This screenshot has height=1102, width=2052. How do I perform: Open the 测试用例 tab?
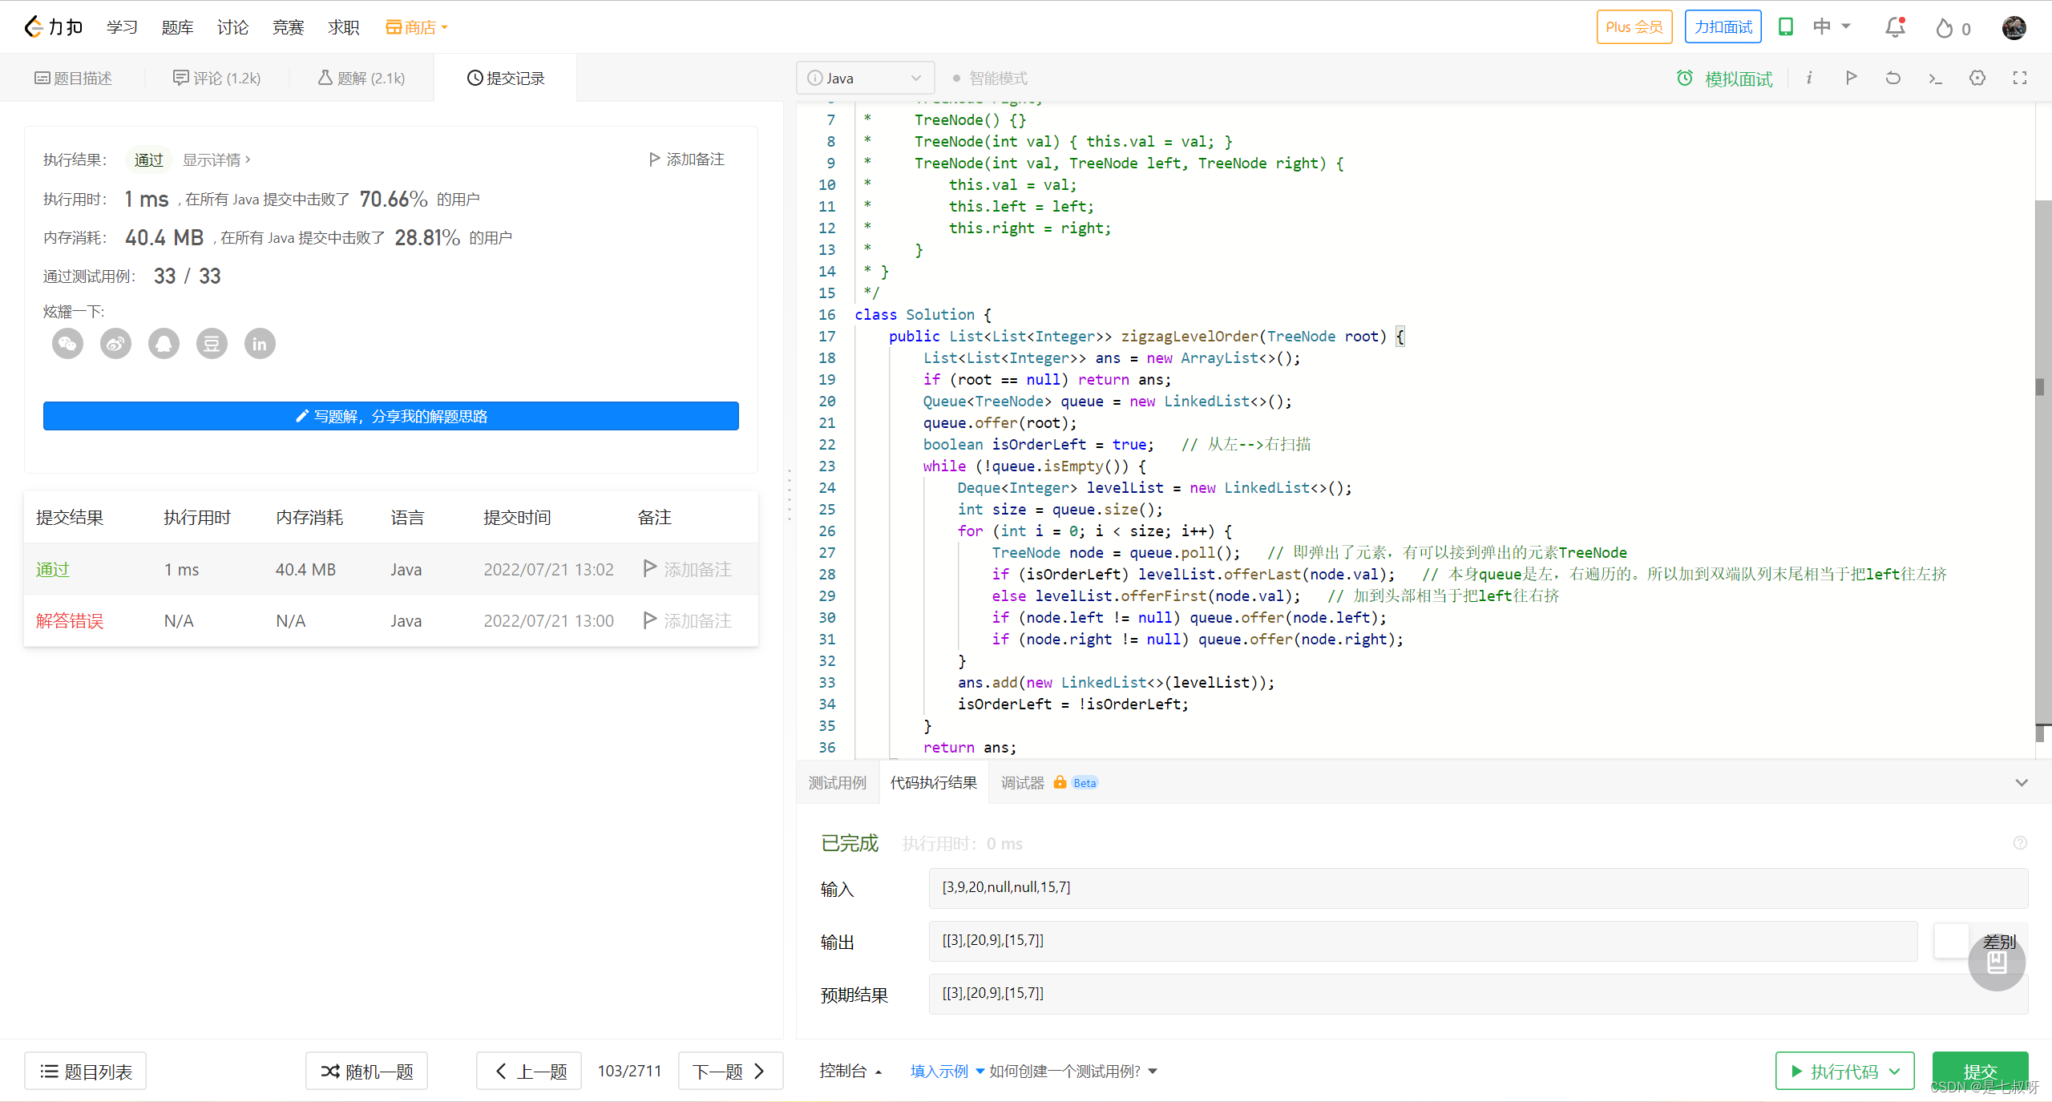[x=837, y=783]
